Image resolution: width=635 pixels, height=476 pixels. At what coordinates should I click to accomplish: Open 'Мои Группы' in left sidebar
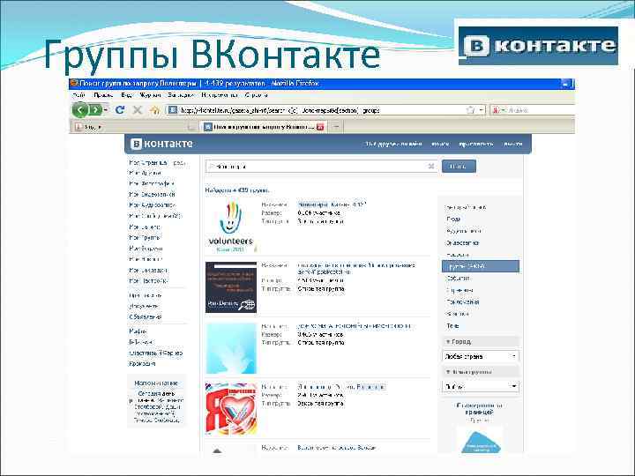(145, 237)
